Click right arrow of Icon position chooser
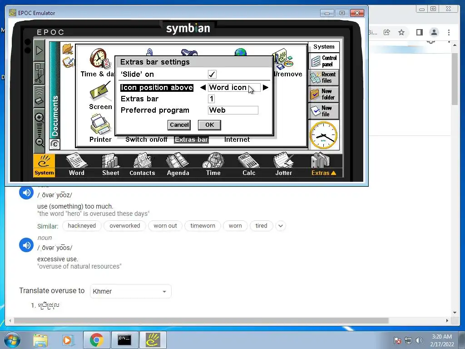The width and height of the screenshot is (465, 349). pyautogui.click(x=266, y=88)
